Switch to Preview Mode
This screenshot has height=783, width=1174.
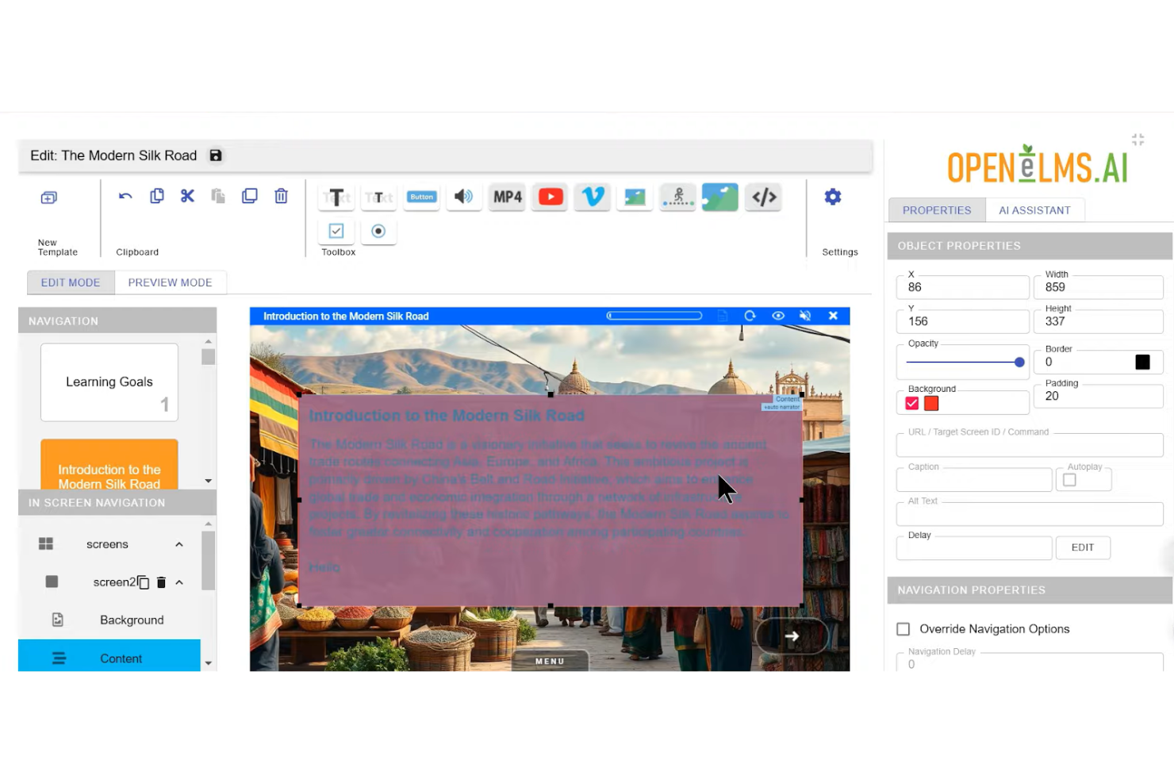170,282
